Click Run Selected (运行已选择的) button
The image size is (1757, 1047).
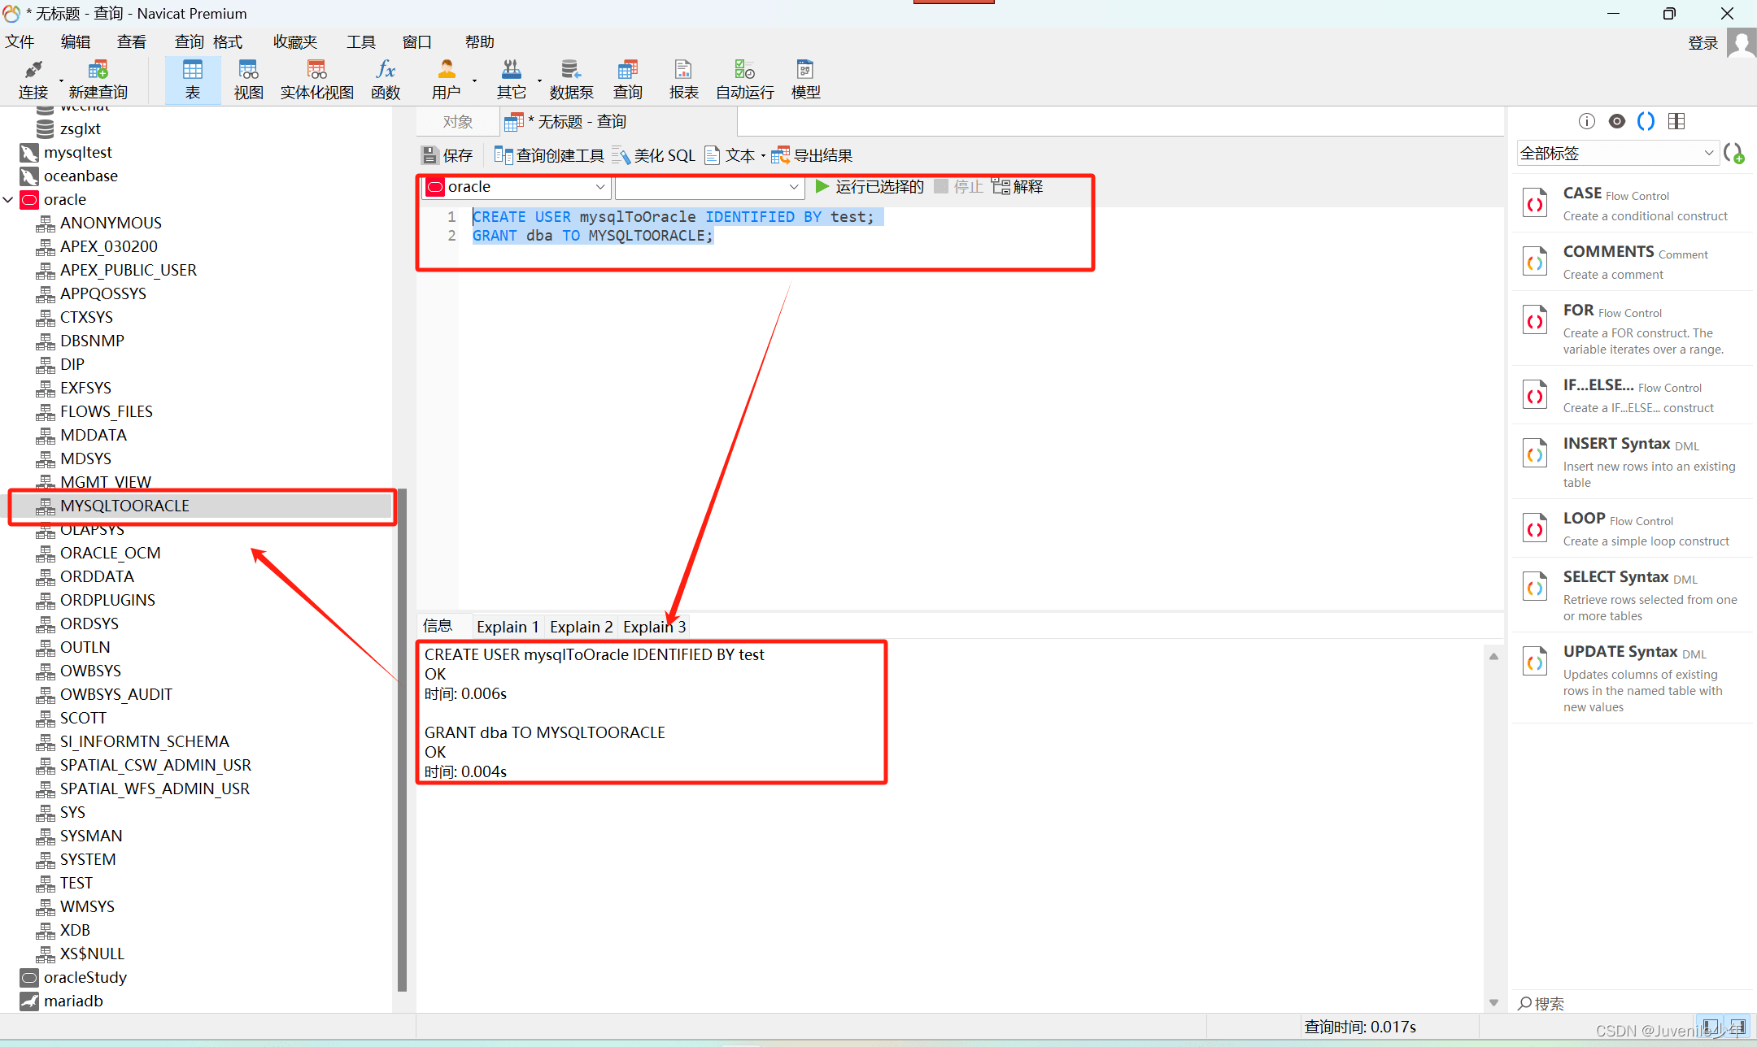point(870,187)
